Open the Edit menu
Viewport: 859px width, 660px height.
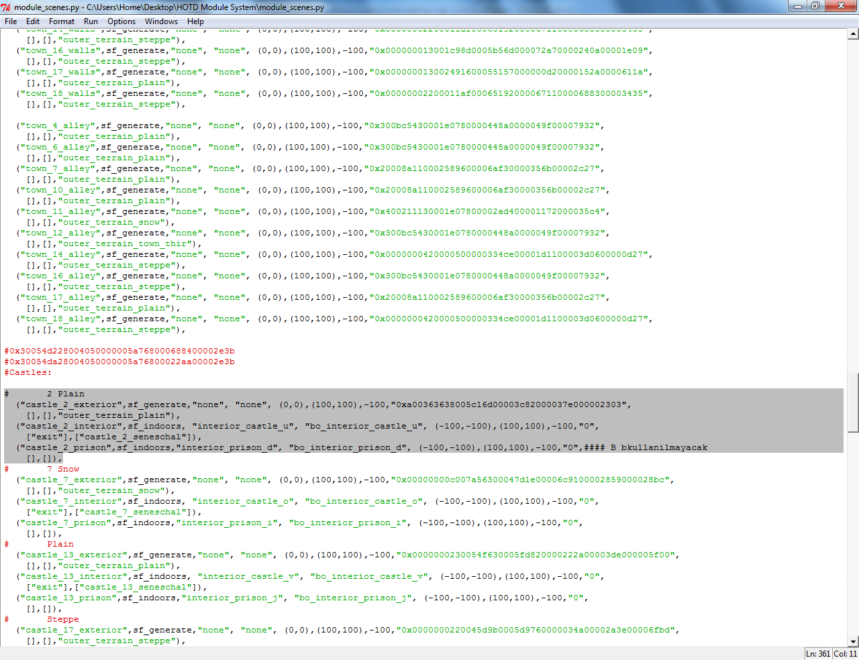click(x=33, y=21)
